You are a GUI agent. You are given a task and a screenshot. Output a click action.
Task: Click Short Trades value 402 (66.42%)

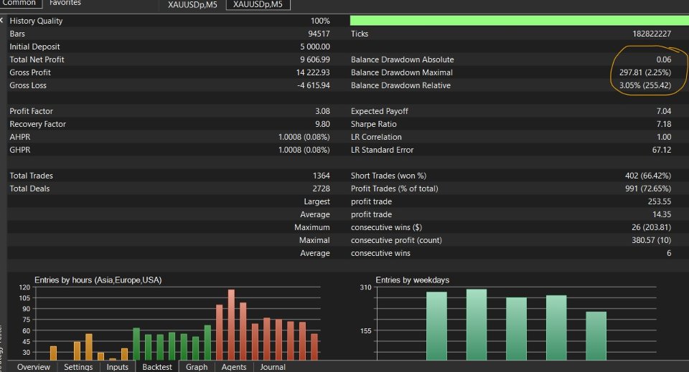pos(647,176)
